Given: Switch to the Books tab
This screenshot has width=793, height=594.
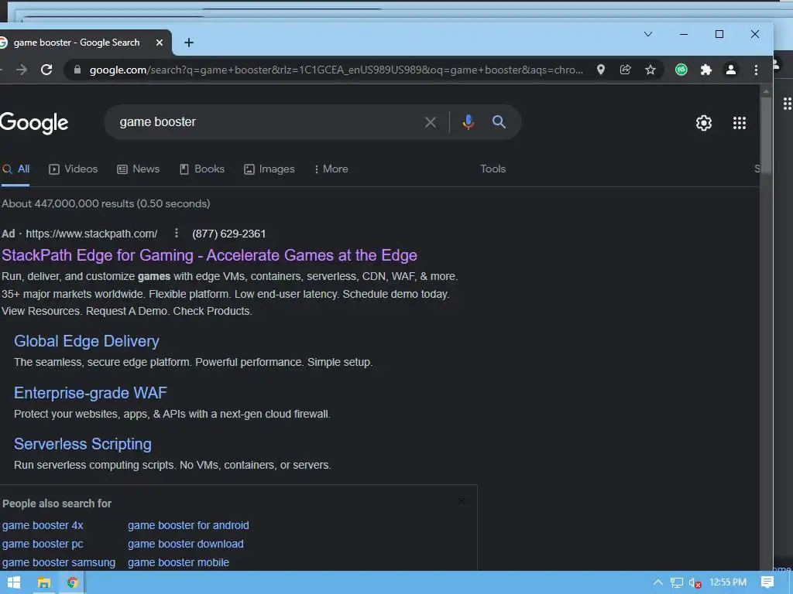Looking at the screenshot, I should (x=202, y=169).
